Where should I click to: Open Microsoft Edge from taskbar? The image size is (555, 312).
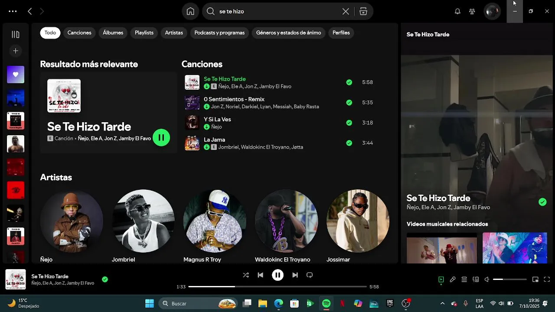(279, 303)
